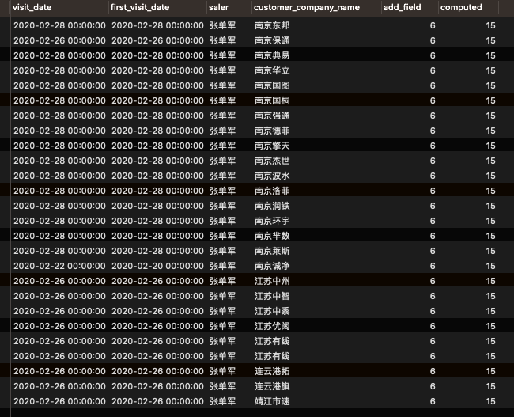
Task: Select the company cell 江苏优阅
Action: point(272,326)
